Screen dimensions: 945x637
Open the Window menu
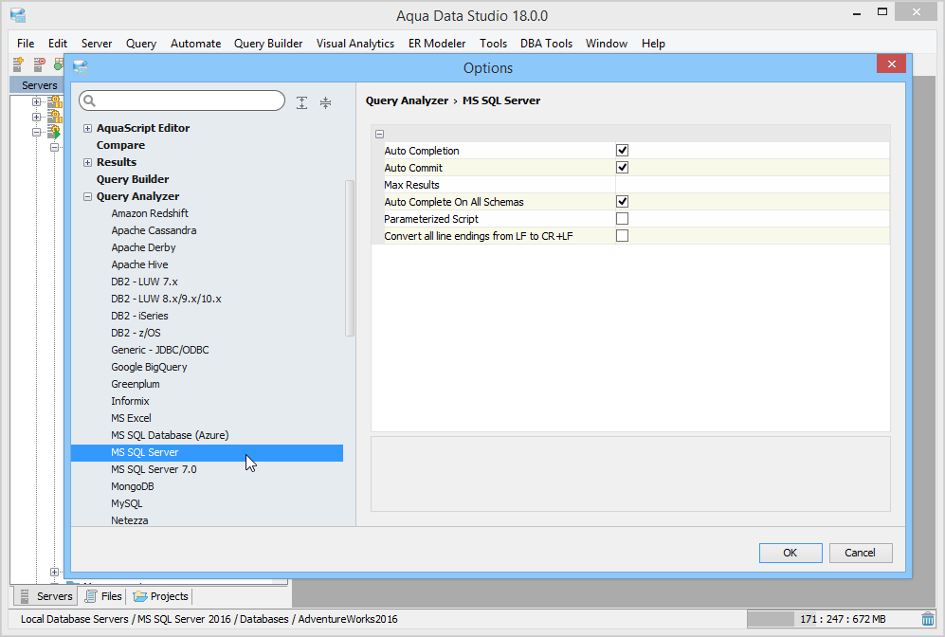click(x=607, y=44)
